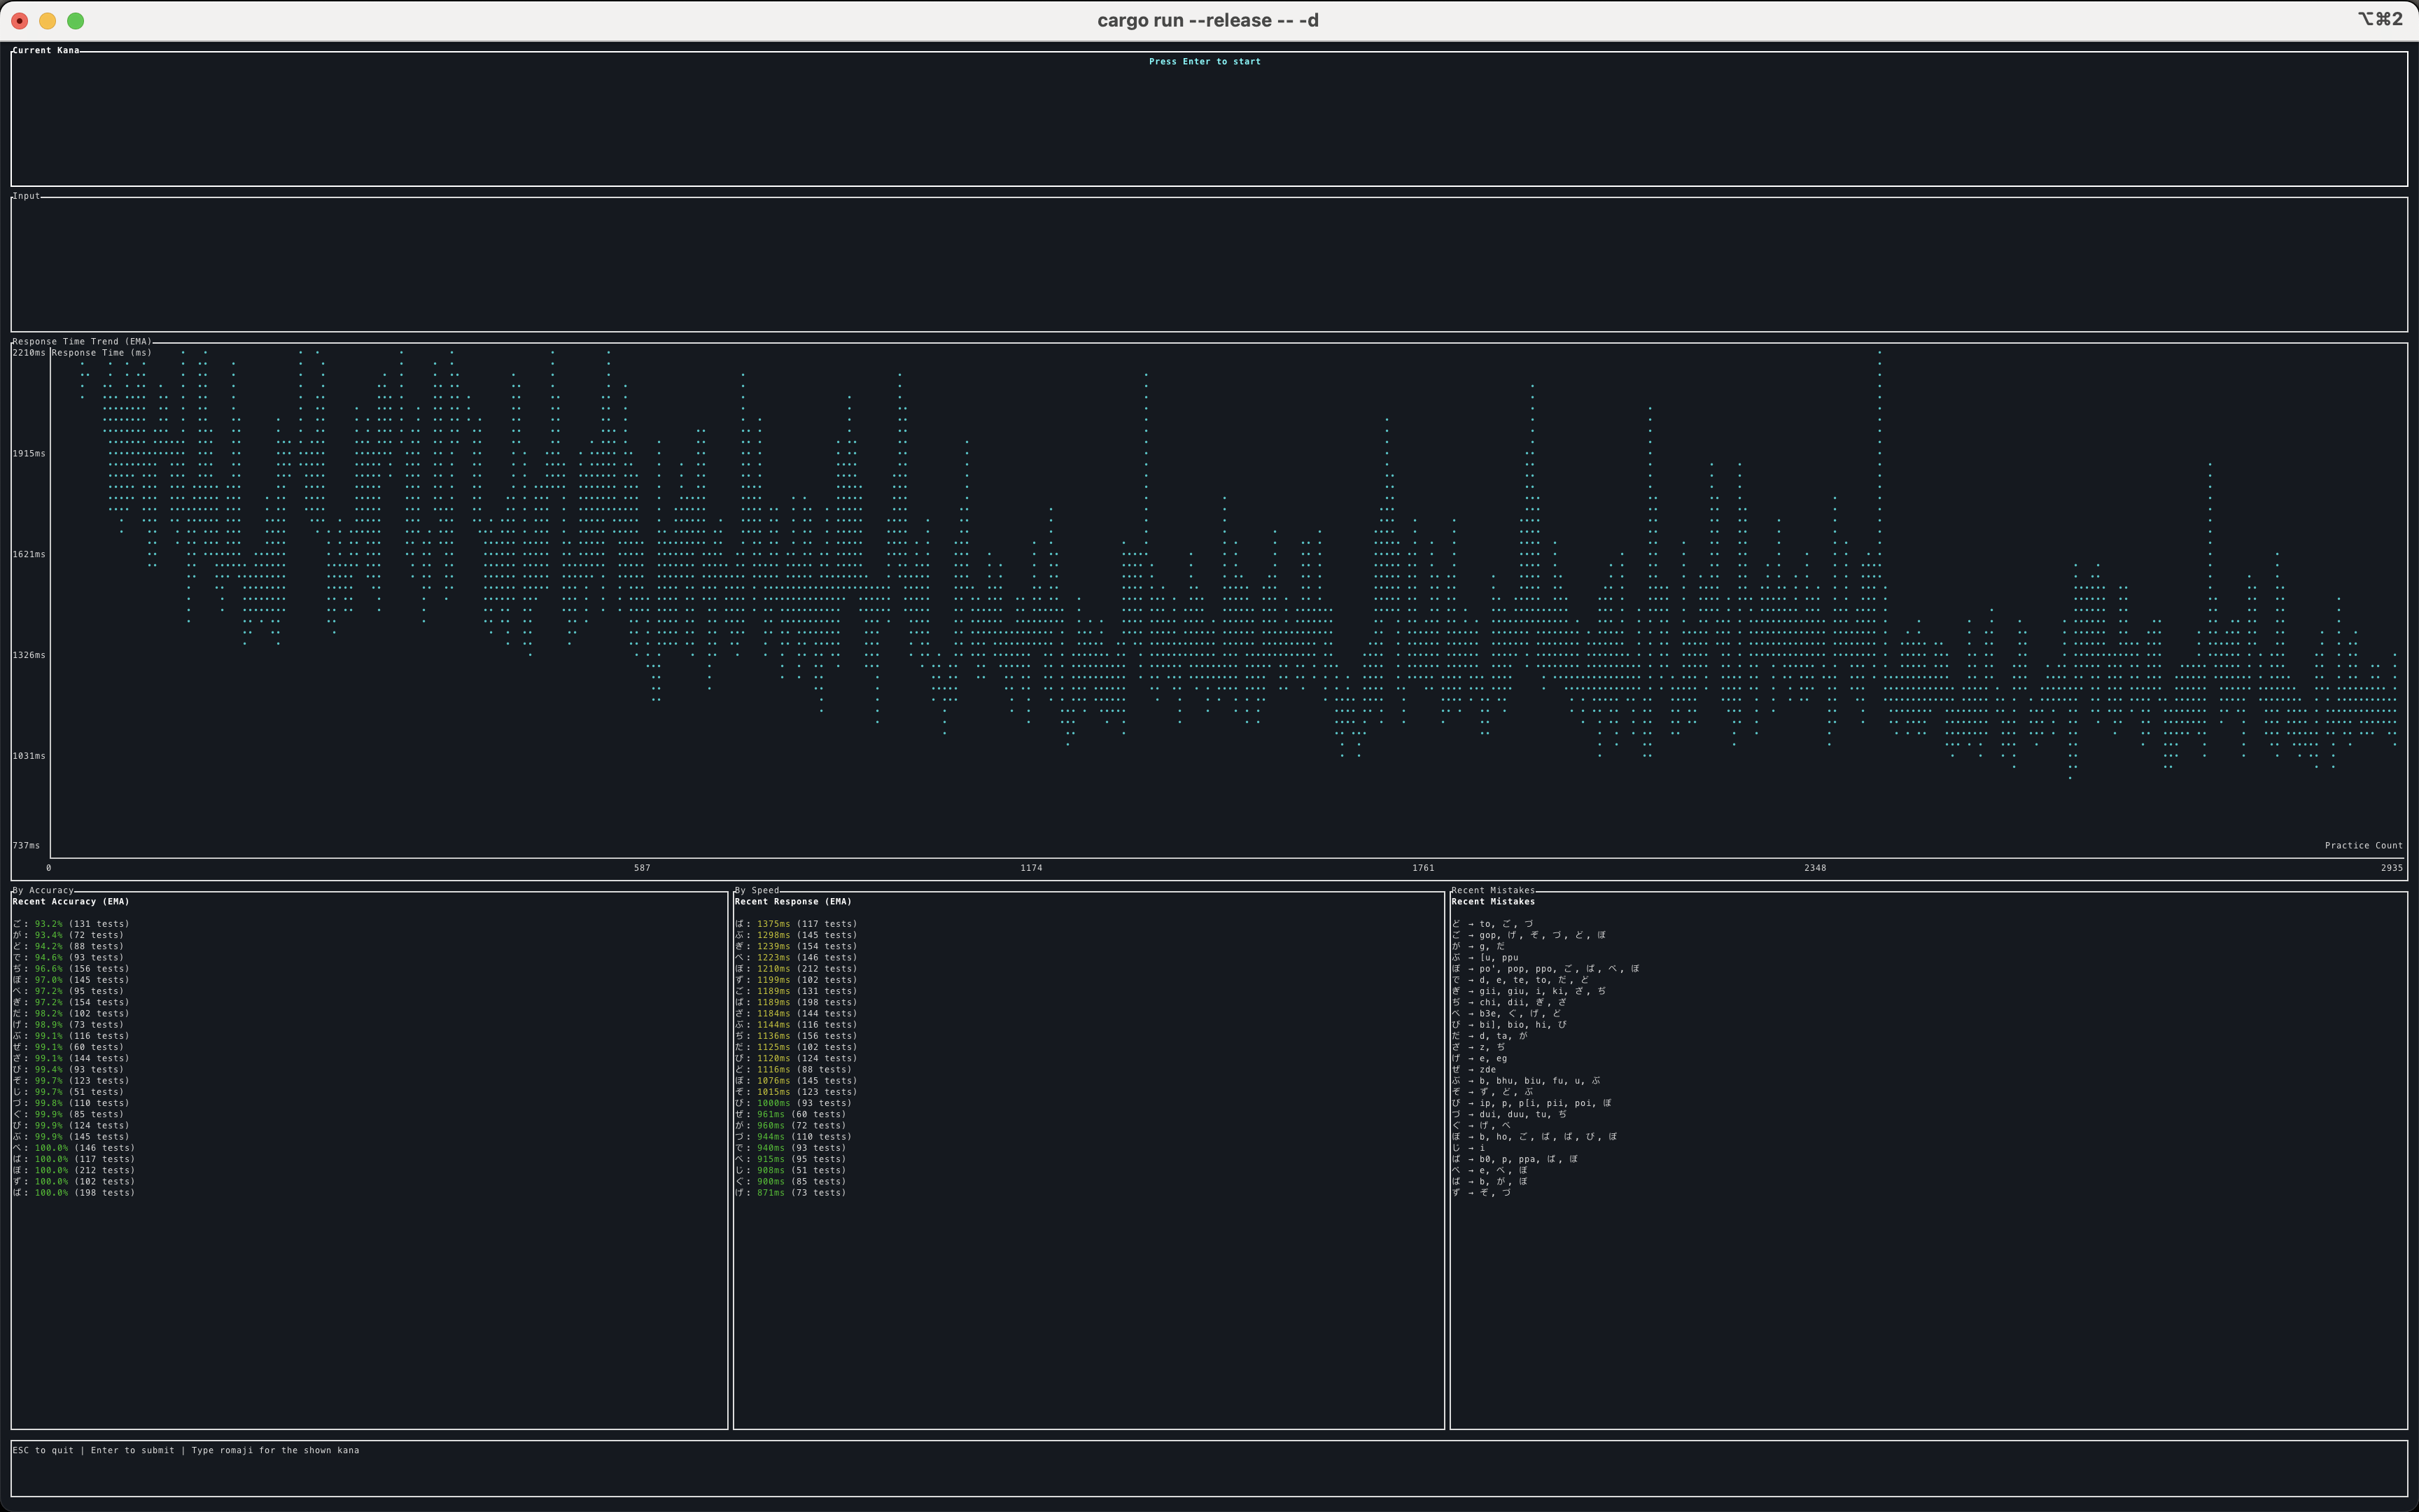Viewport: 2419px width, 1512px height.
Task: Click the yellow minimize window button
Action: (47, 20)
